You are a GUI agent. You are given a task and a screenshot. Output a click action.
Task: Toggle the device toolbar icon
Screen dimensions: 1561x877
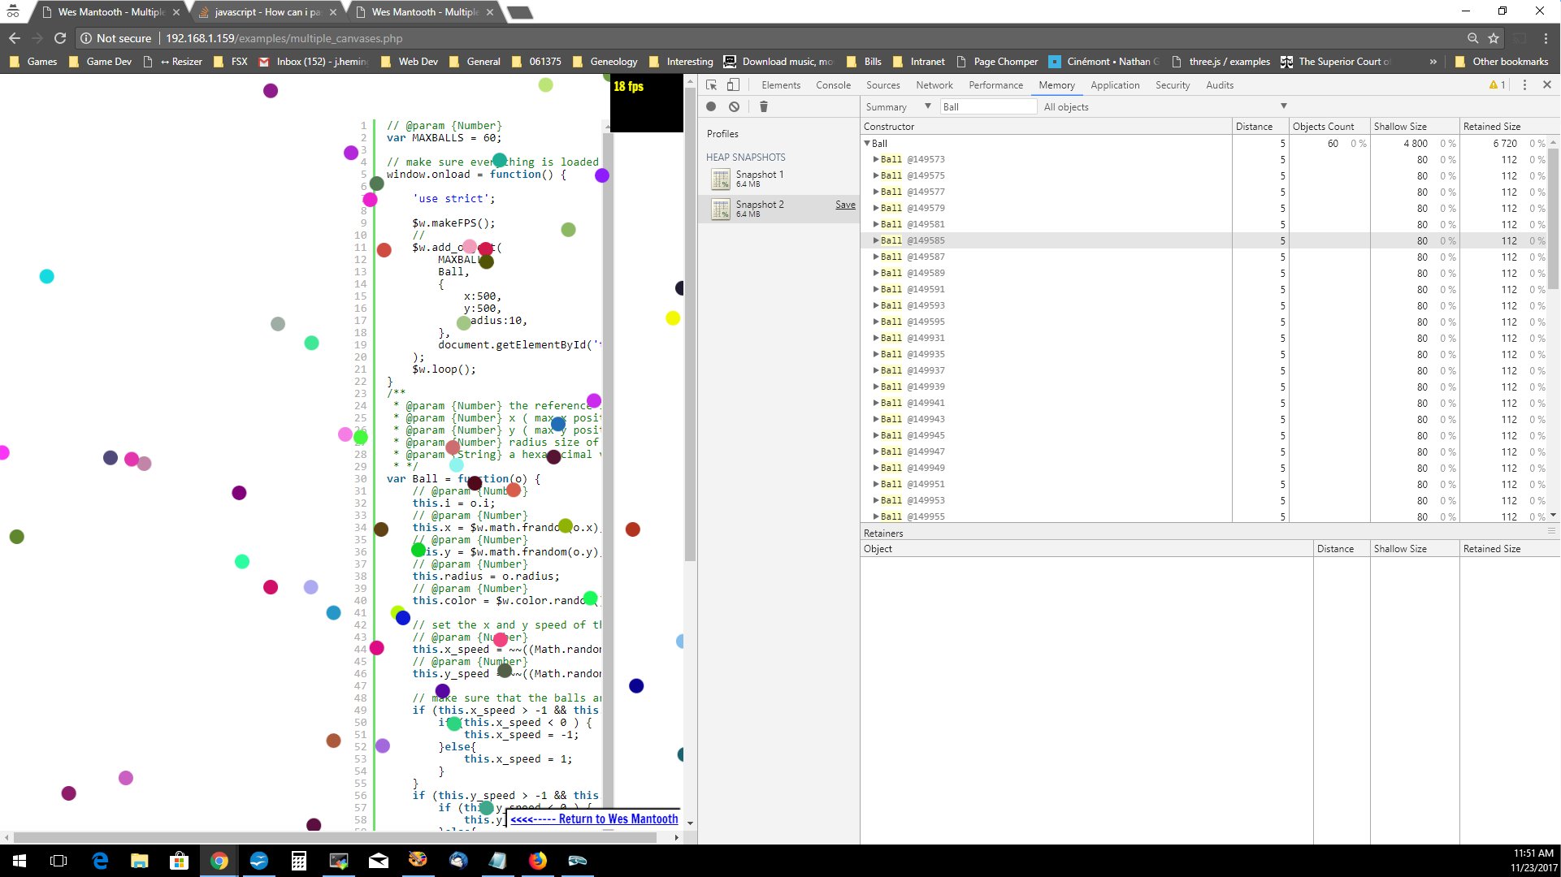click(x=733, y=84)
